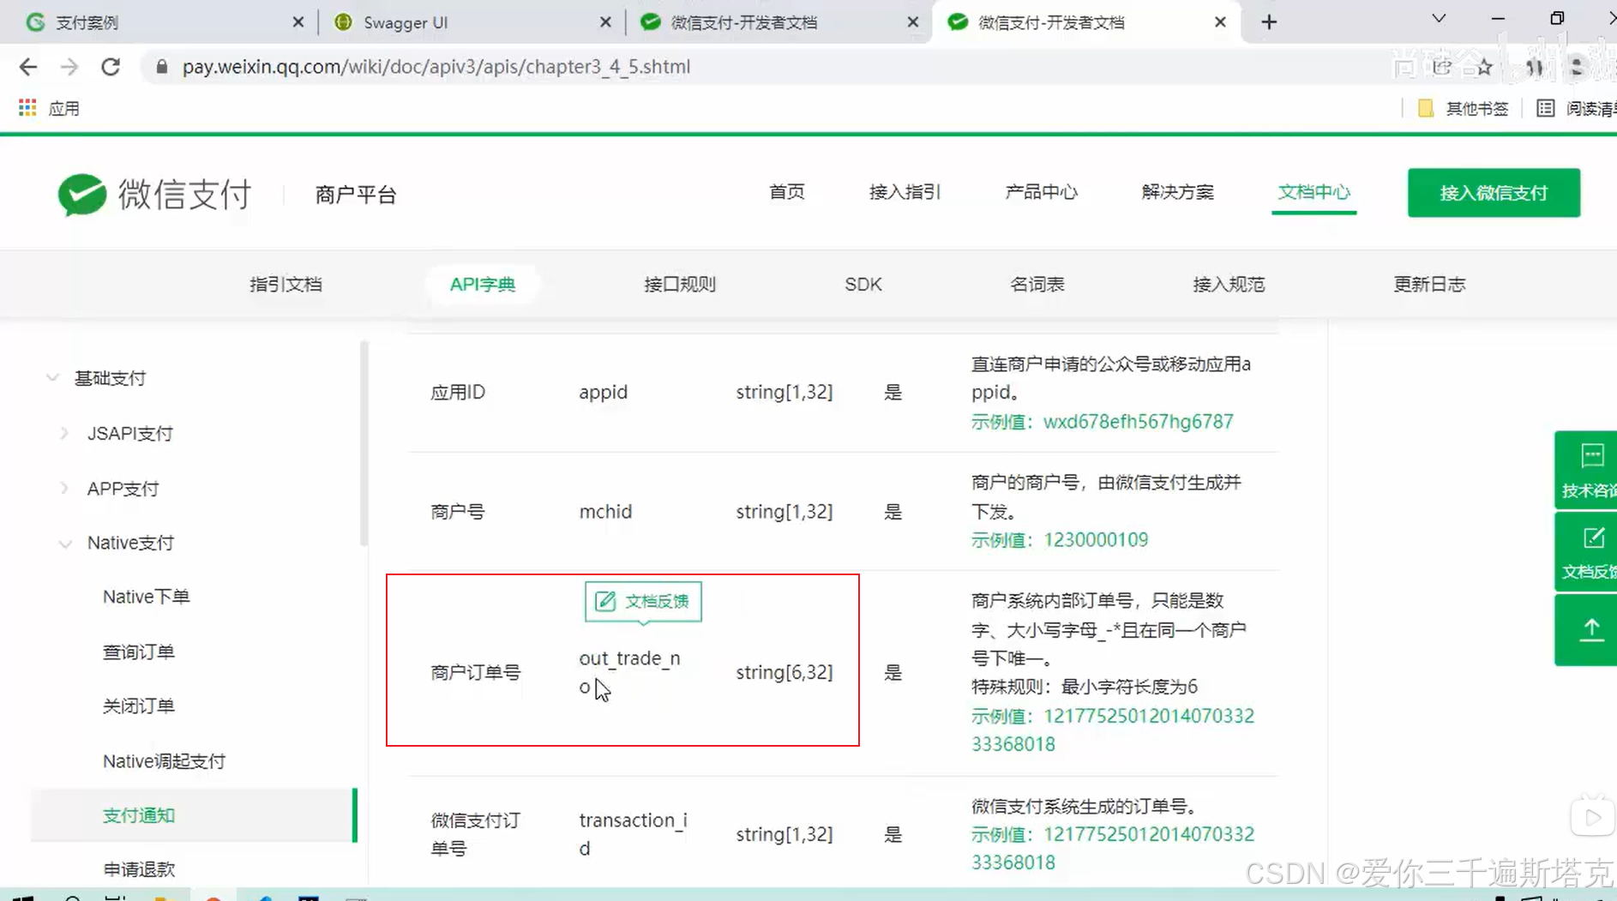1617x901 pixels.
Task: Open a new browser tab
Action: (x=1269, y=22)
